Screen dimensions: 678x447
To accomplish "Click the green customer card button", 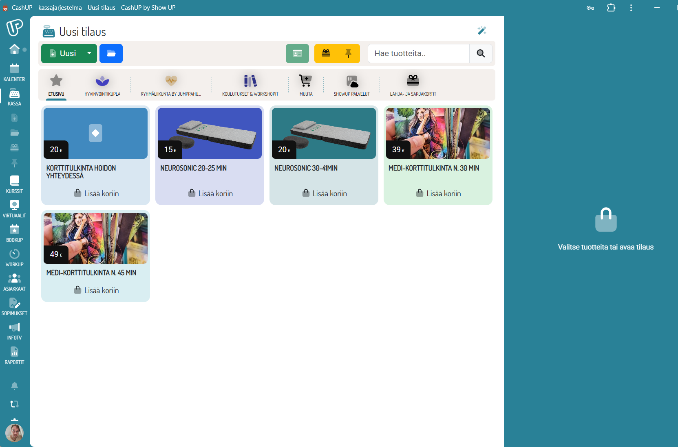I will point(297,53).
